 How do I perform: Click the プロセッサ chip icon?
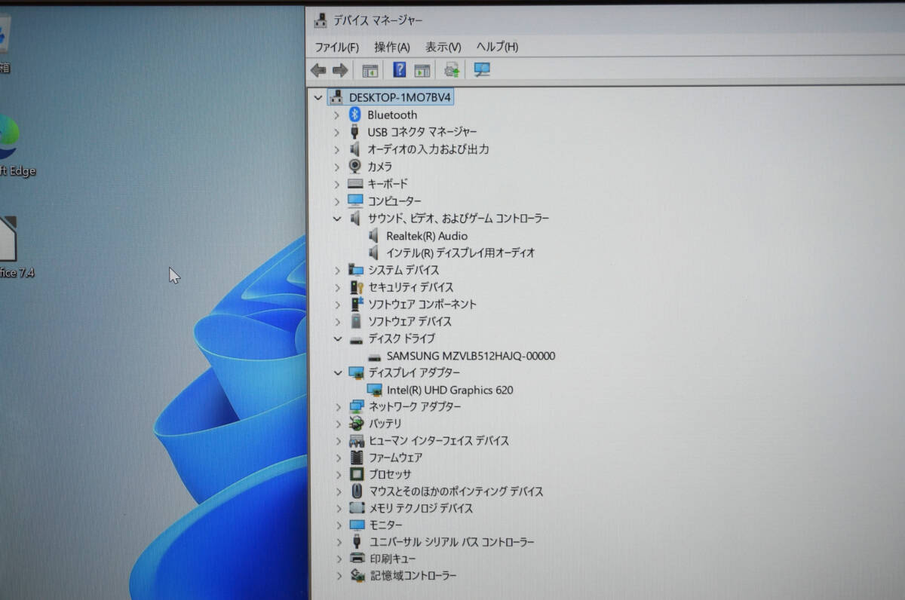357,475
